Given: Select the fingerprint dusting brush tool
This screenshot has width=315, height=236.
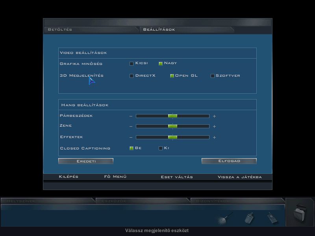Looking at the screenshot, I should point(225,218).
